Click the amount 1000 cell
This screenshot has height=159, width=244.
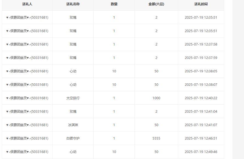point(156,98)
